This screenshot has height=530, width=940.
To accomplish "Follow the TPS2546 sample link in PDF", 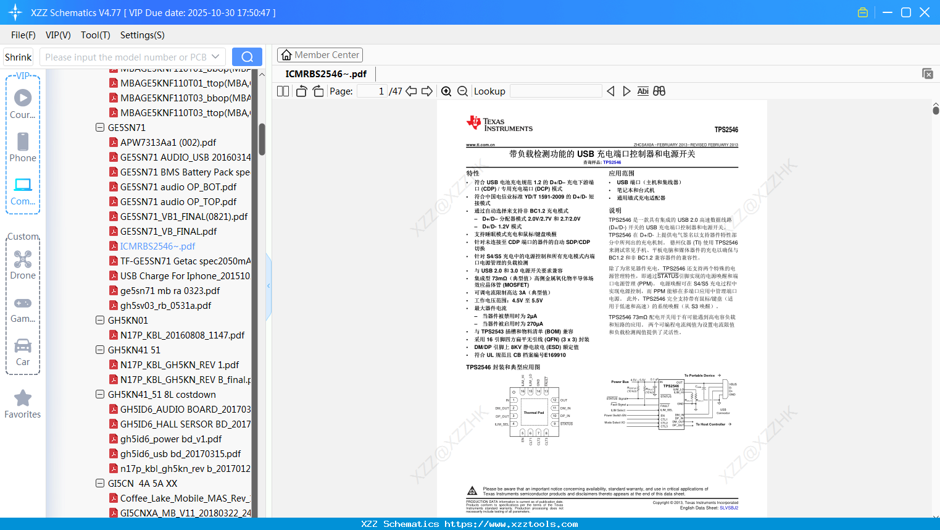I will (x=612, y=162).
